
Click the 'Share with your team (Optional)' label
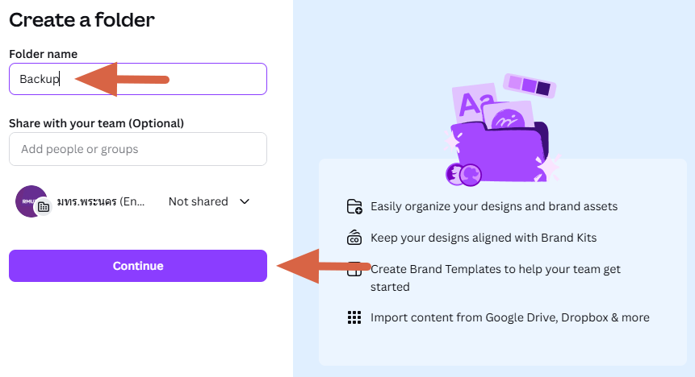pos(97,123)
